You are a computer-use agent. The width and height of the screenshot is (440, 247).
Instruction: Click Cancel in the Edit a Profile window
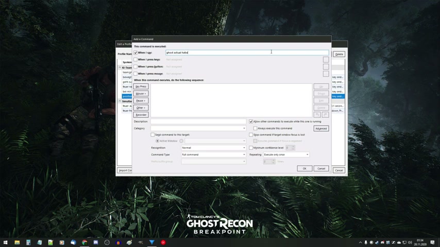[x=339, y=170]
